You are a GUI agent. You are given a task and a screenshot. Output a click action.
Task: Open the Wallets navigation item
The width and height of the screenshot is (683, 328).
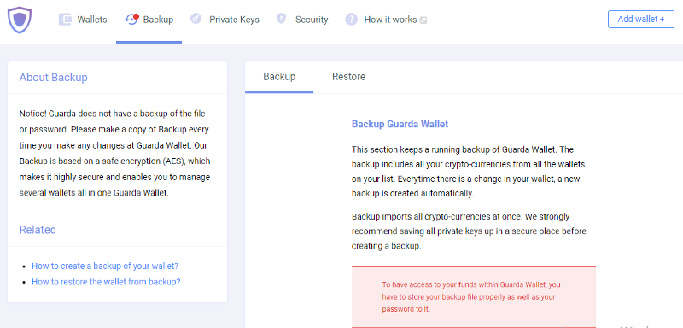click(92, 20)
